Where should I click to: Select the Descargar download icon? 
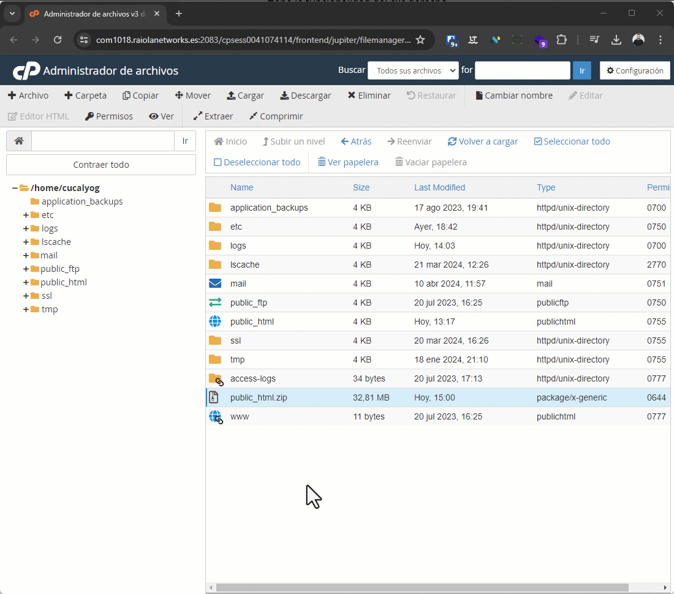(x=305, y=96)
